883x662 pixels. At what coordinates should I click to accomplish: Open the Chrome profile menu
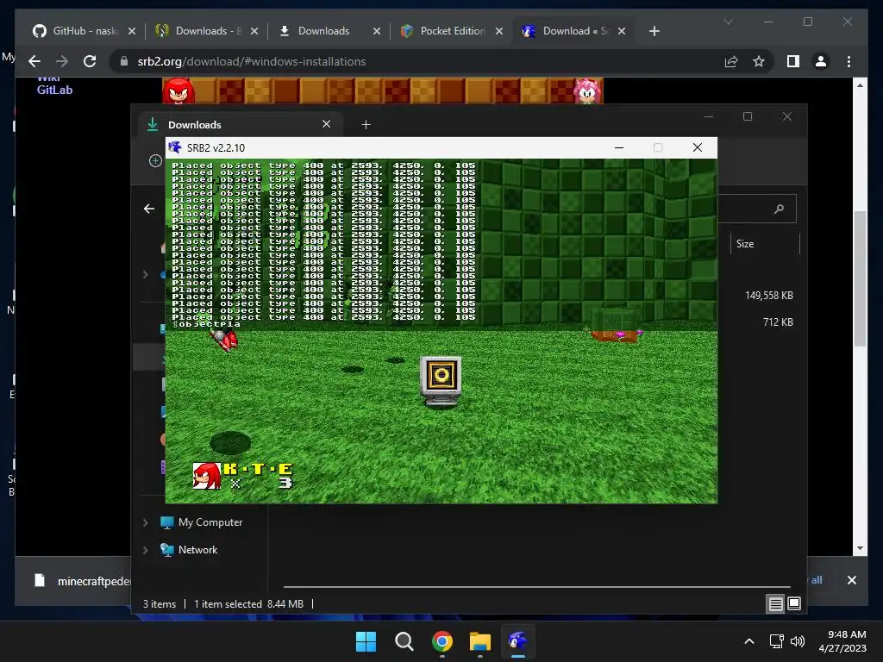[x=821, y=61]
